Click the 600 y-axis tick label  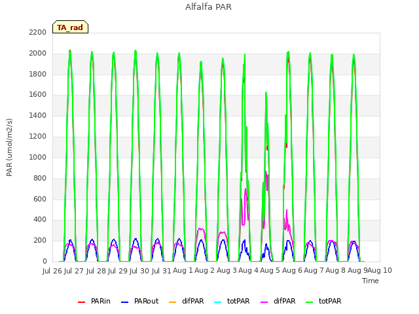pos(40,199)
